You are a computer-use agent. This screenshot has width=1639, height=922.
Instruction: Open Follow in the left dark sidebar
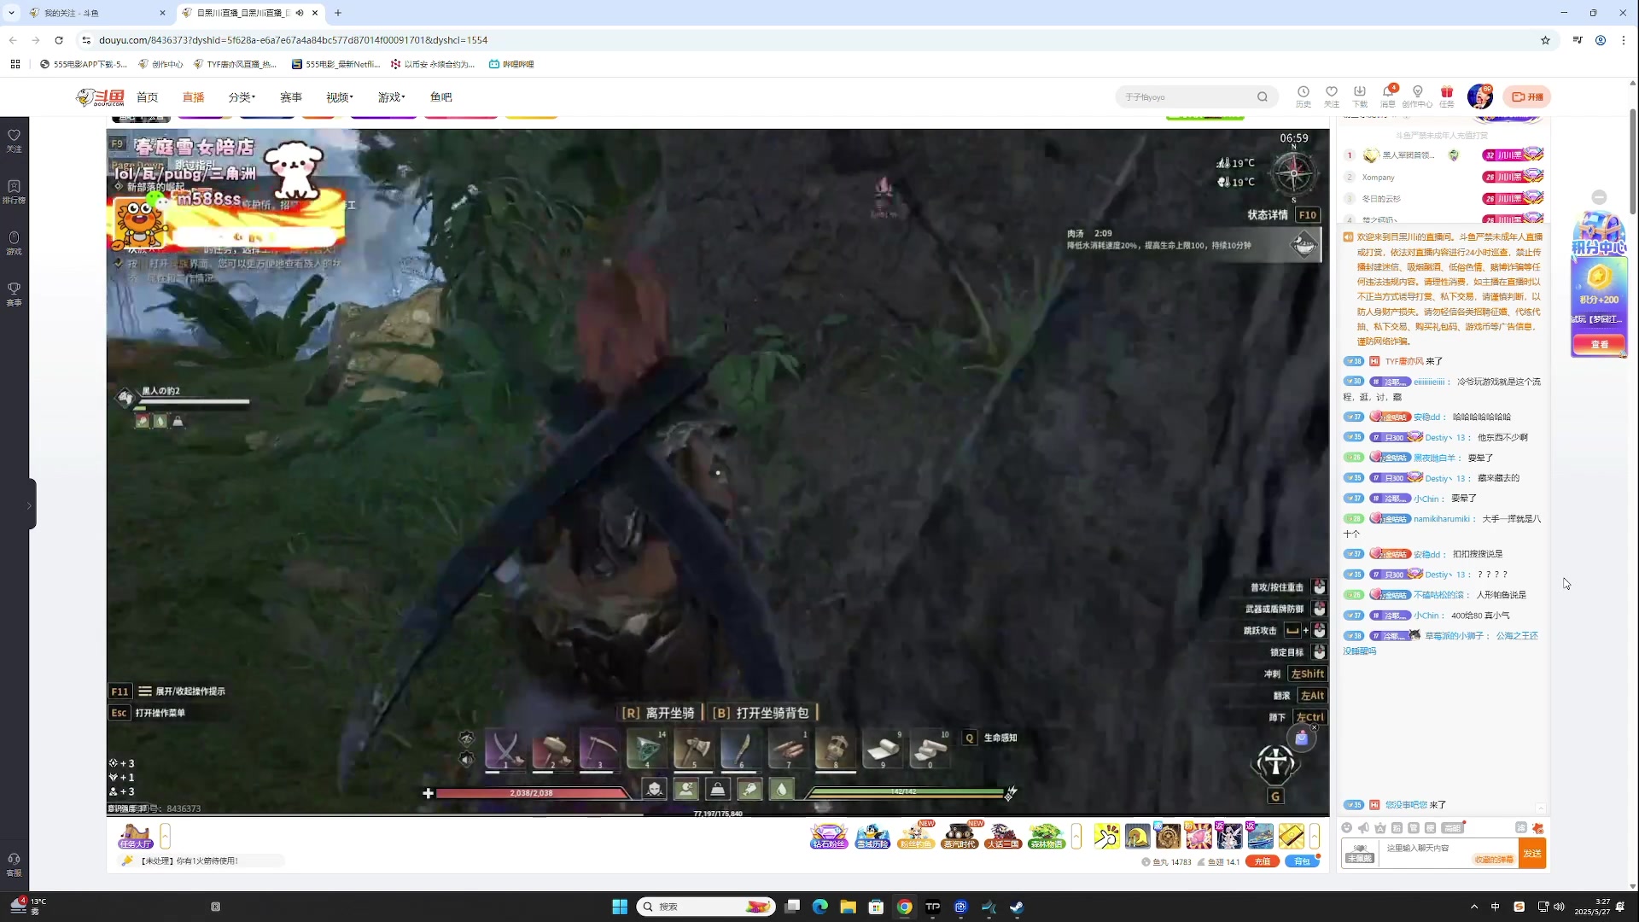(x=14, y=140)
